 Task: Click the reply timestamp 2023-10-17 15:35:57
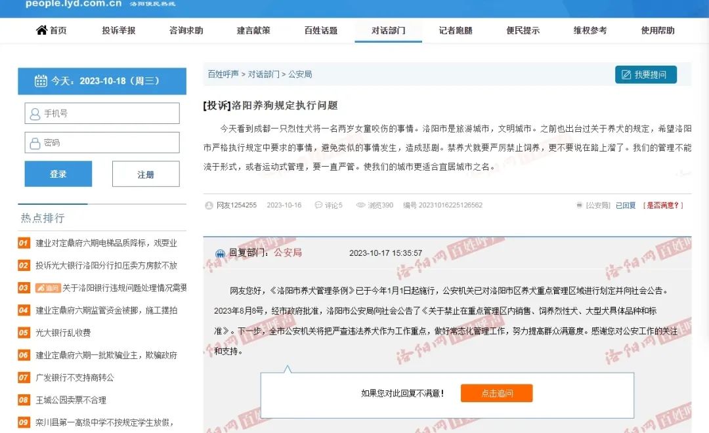pyautogui.click(x=385, y=253)
